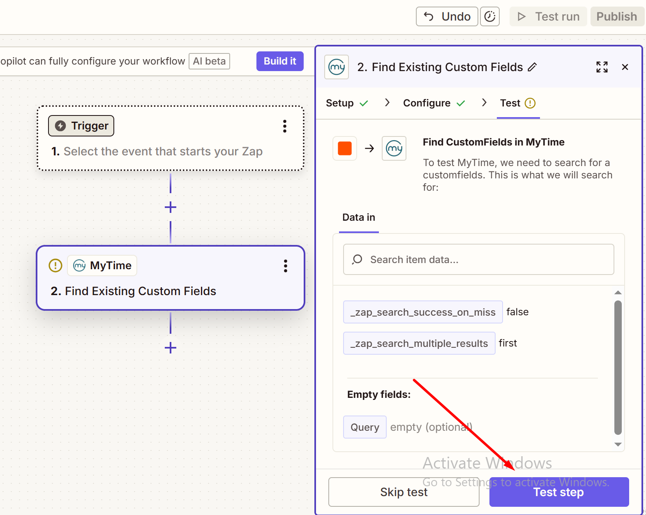Click the chevron between Configure and Test

pos(484,102)
